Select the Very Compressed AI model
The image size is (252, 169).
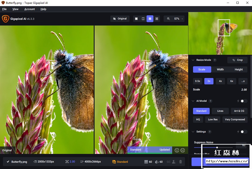click(235, 119)
